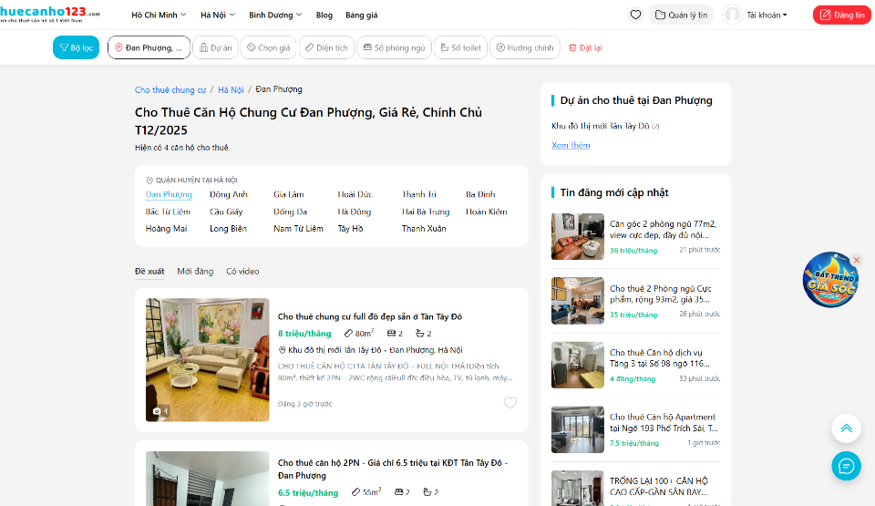This screenshot has width=875, height=506.
Task: Expand the 'Bình Dương' dropdown menu
Action: [x=276, y=15]
